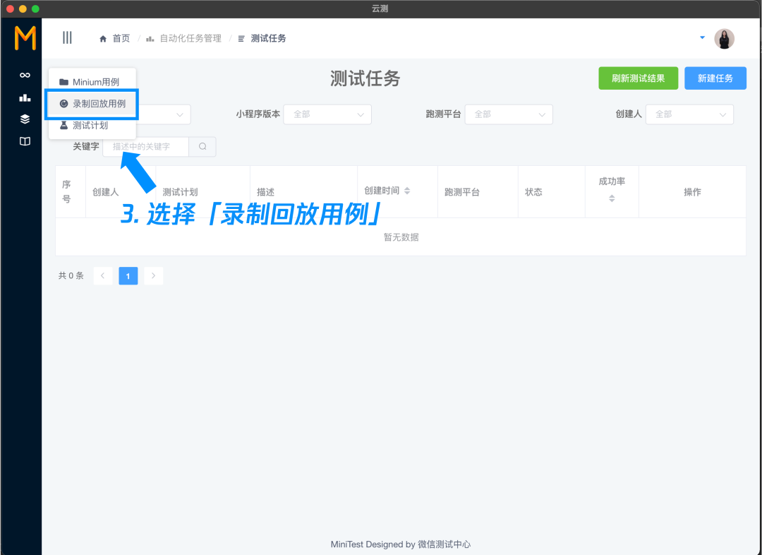Screen dimensions: 762x555
Task: Open the 创建人 filter dropdown
Action: [689, 114]
